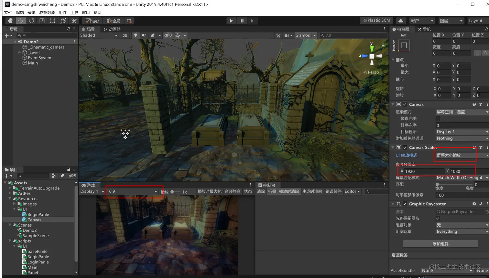This screenshot has width=489, height=278.
Task: Click the 添加组件 button
Action: point(440,244)
